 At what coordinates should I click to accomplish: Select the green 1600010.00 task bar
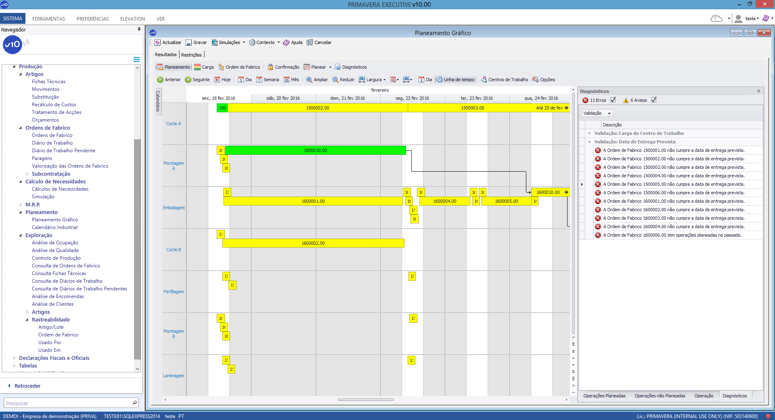[x=316, y=150]
